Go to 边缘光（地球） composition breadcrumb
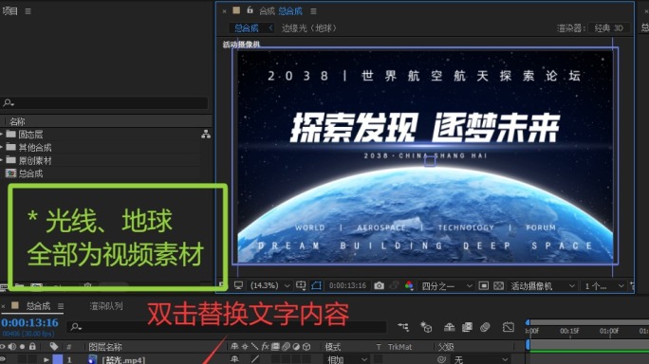This screenshot has height=364, width=649. (x=309, y=28)
